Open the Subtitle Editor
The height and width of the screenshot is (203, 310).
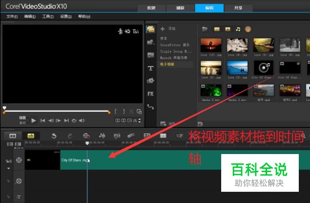click(x=147, y=136)
